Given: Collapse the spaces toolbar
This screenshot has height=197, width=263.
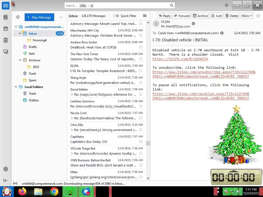Looking at the screenshot, I should point(6,180).
